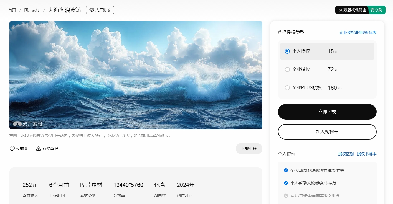Click the 18元 price
393x204 pixels.
(333, 51)
